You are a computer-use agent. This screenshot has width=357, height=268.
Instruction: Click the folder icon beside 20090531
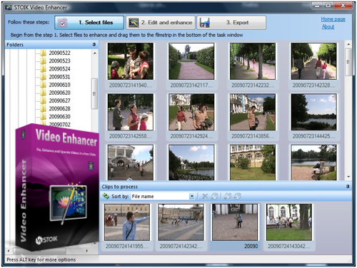[43, 77]
